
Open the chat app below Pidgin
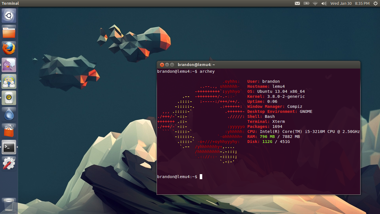tap(9, 81)
